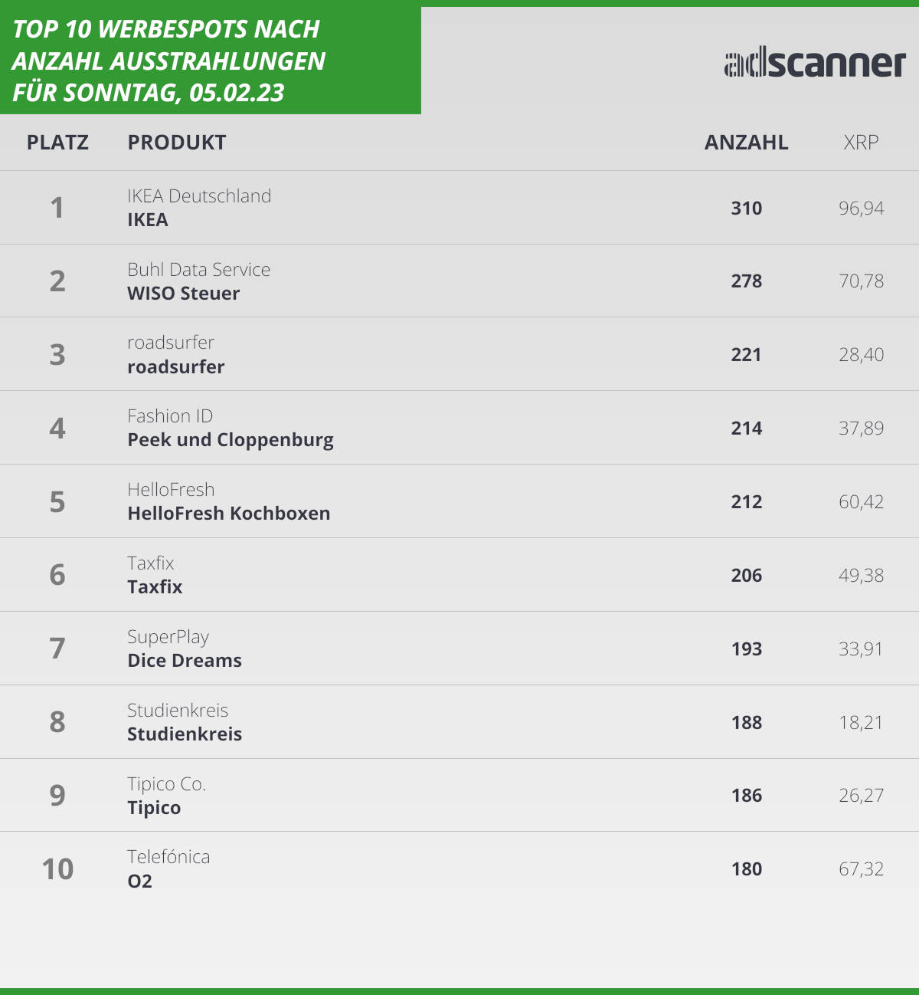Click the Taxfix product name
Screen dimensions: 919x995
pos(155,587)
